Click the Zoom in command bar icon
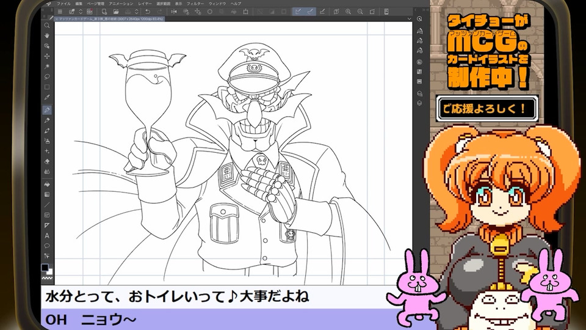Viewport: 586px width, 330px height. click(348, 12)
